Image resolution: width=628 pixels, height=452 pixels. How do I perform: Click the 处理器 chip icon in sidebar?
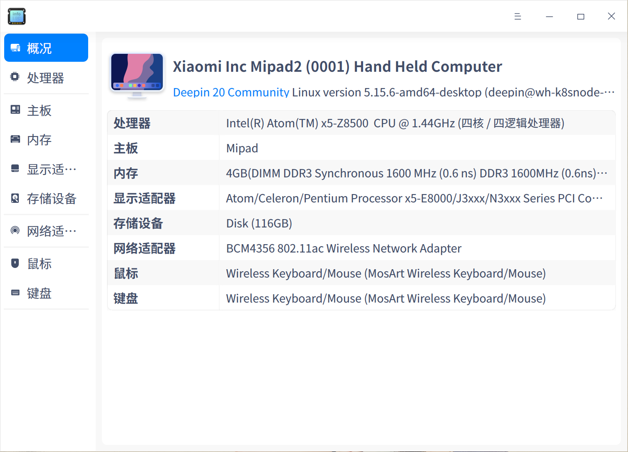(15, 77)
